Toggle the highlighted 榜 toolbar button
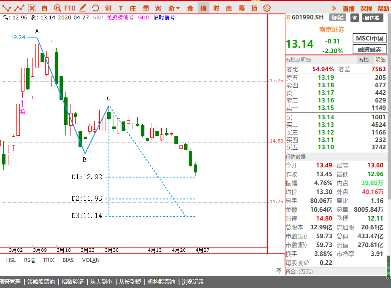The image size is (391, 288). tap(204, 8)
